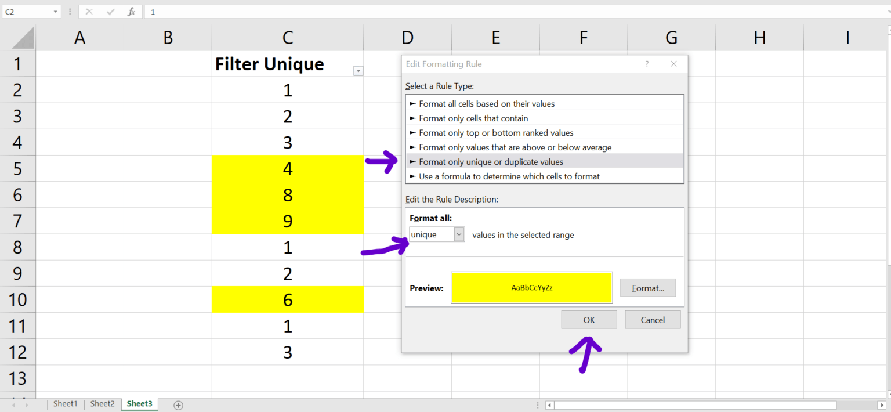Dismiss the dialog with Cancel
This screenshot has width=891, height=412.
click(653, 319)
